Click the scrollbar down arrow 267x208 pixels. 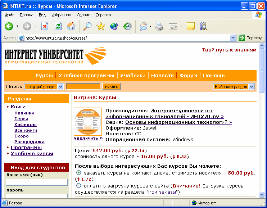[262, 194]
